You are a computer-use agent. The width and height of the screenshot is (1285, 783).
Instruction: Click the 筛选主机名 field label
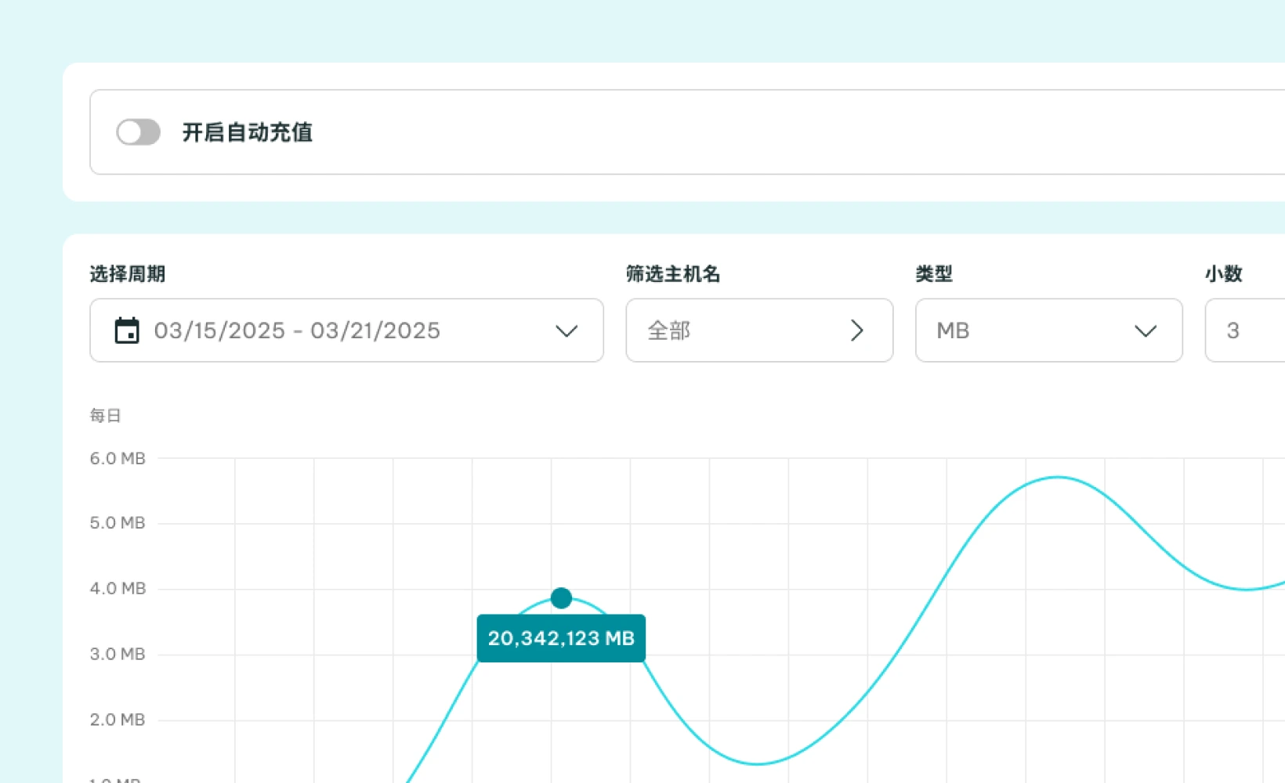click(672, 274)
